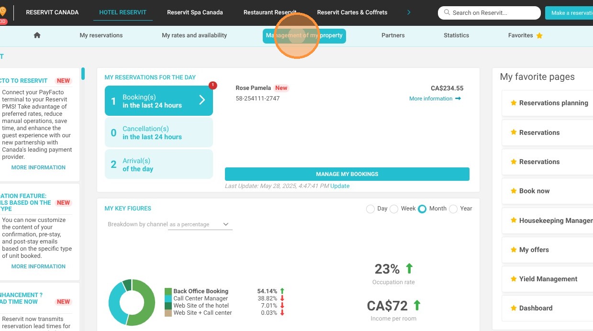This screenshot has height=331, width=593.
Task: Click the CA$234.55 amount
Action: 447,88
